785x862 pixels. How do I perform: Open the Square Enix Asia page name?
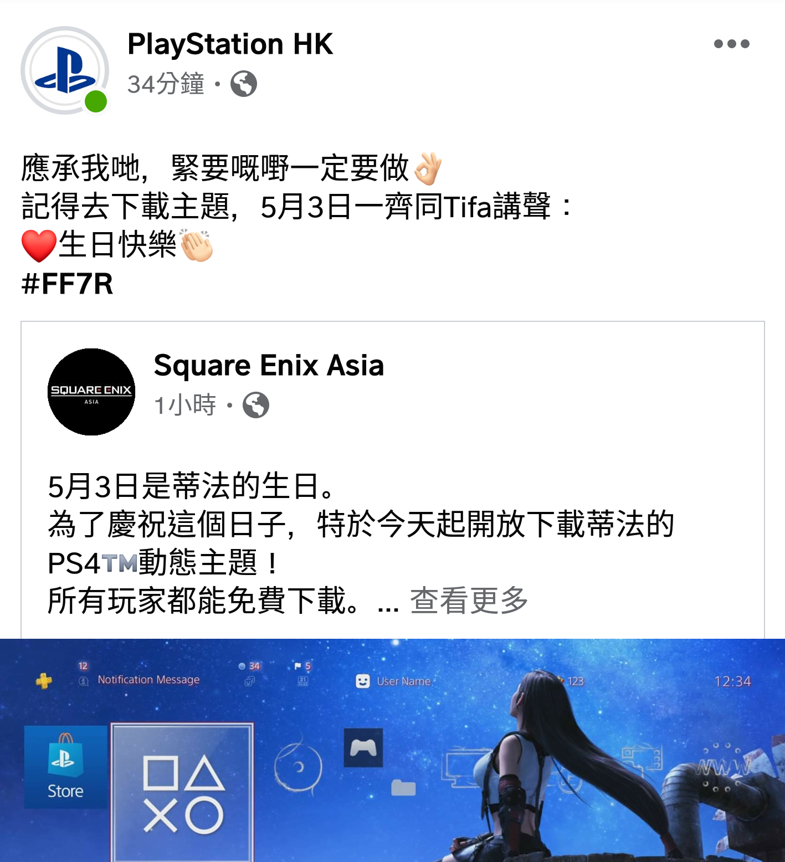coord(269,365)
